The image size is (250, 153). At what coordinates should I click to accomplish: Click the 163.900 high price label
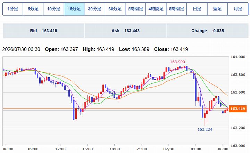pos(177,62)
